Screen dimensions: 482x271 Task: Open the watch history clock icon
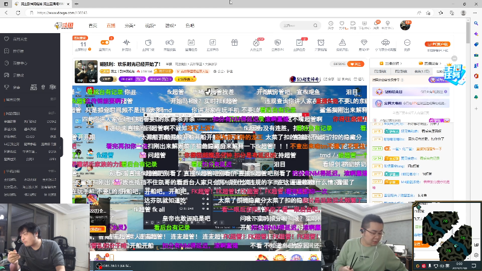(331, 23)
